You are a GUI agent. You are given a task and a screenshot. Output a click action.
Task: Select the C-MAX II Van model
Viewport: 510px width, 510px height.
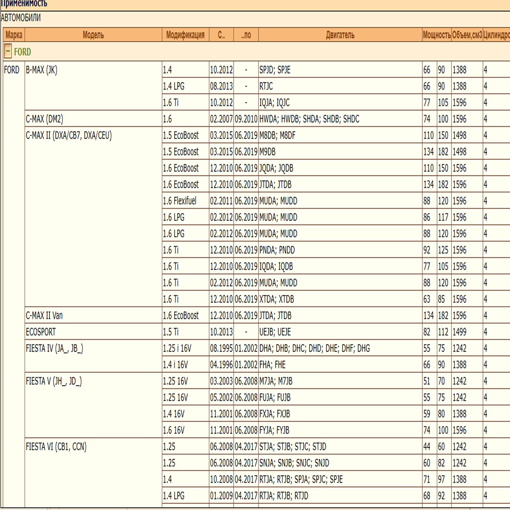[44, 316]
